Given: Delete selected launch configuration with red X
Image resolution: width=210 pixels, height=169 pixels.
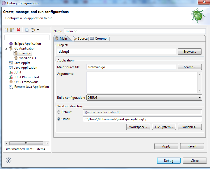Looking at the screenshot, I should [x=19, y=30].
